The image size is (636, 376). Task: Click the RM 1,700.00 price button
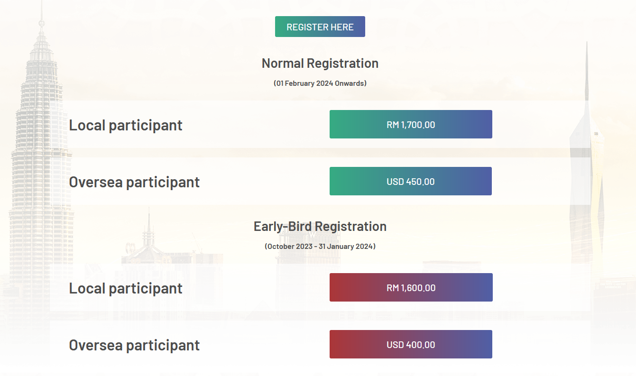tap(411, 124)
